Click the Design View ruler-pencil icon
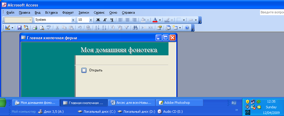This screenshot has width=284, height=116. click(7, 28)
